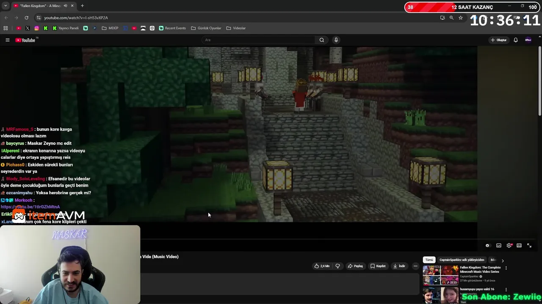Open a new browser tab

click(82, 6)
